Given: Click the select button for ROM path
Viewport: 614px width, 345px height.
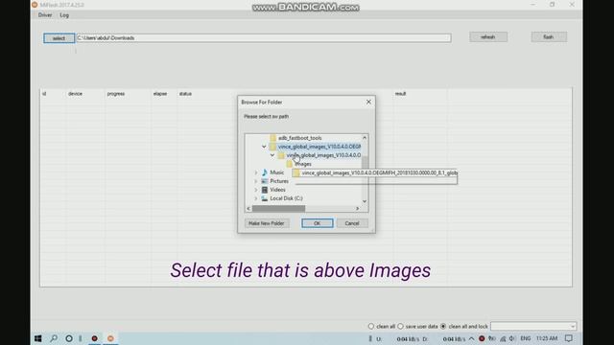Looking at the screenshot, I should (59, 38).
